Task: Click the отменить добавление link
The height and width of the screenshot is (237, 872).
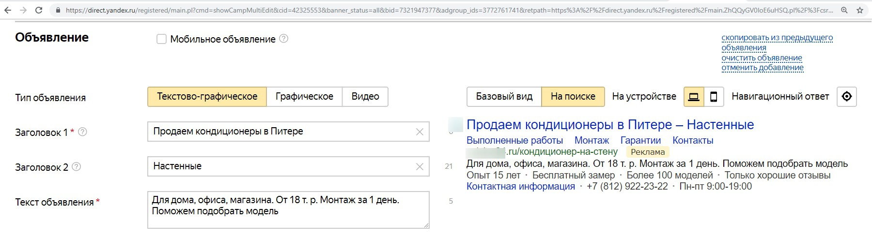Action: pos(763,68)
